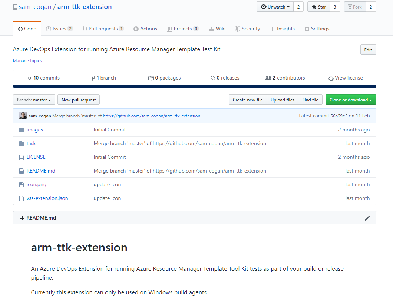Viewport: 393px width, 301px height.
Task: Open the 1 branch link
Action: 103,78
